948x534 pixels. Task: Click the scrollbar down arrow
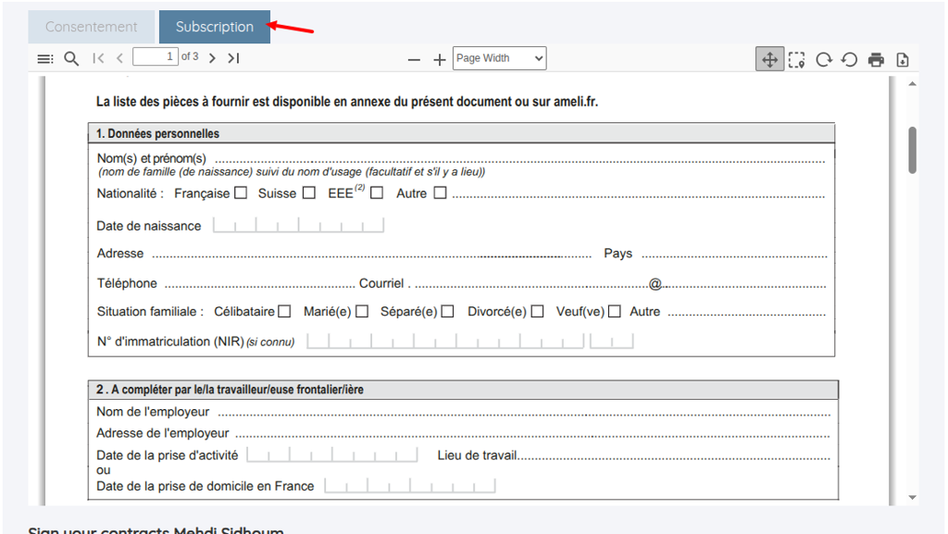coord(912,497)
